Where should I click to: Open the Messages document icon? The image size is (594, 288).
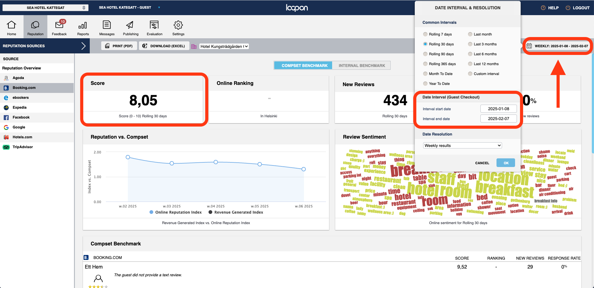[107, 25]
